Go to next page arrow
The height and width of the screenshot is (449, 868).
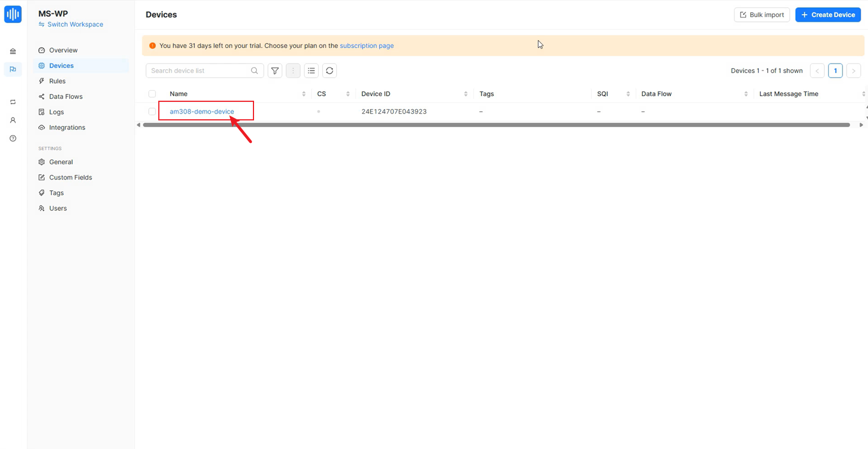853,70
